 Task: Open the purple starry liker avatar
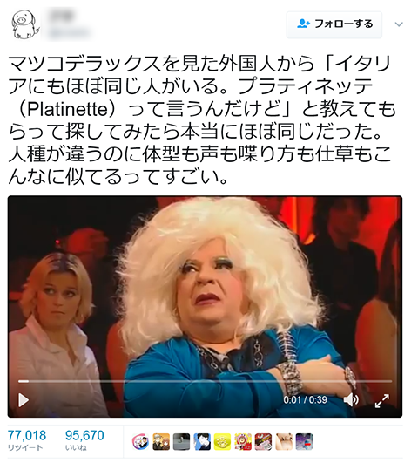pyautogui.click(x=305, y=442)
